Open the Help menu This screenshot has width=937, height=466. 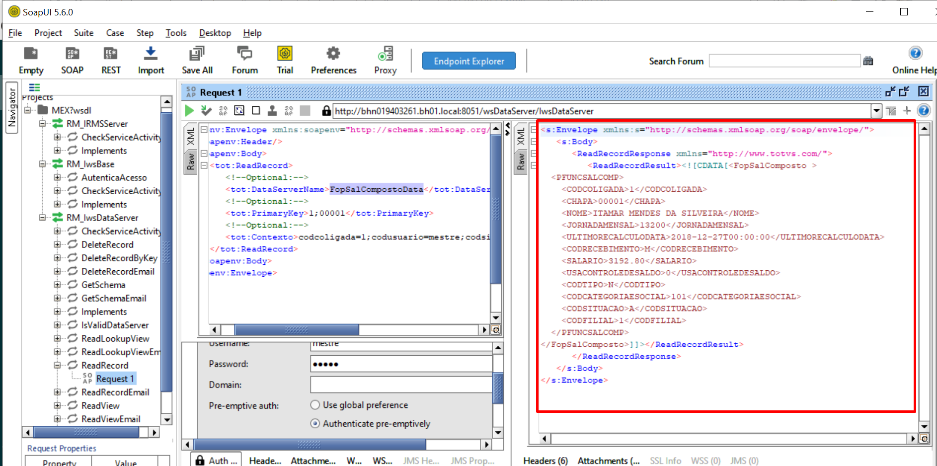point(252,33)
